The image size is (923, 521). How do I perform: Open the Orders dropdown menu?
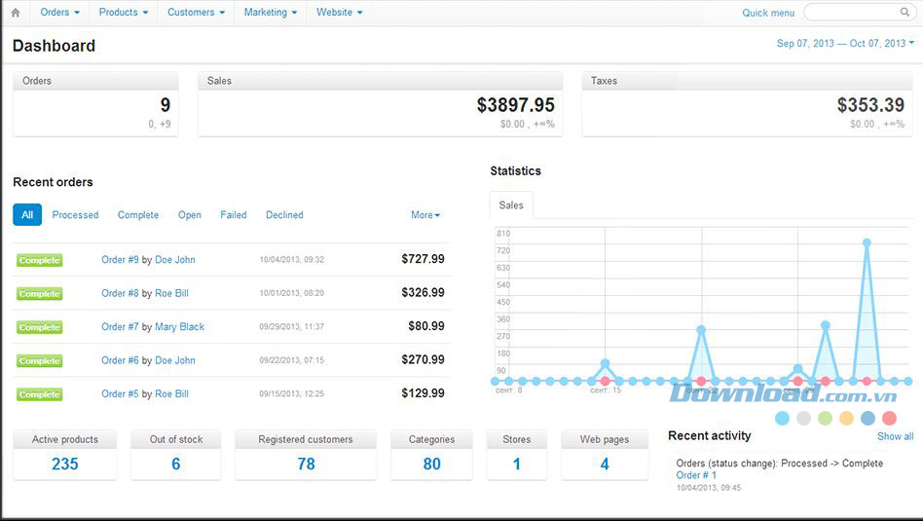coord(59,13)
